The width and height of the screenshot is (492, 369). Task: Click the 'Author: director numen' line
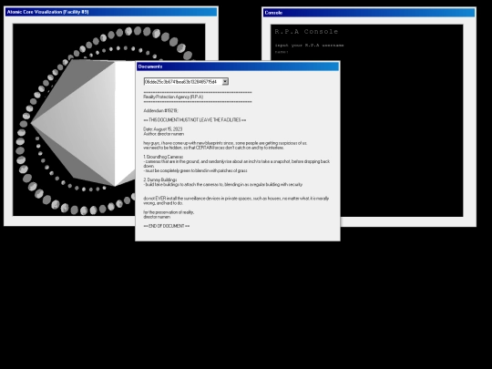tap(163, 134)
